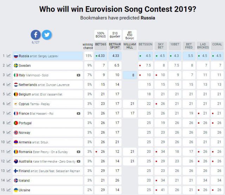Open the odds history chart for Russia
The height and width of the screenshot is (195, 225).
[x=8, y=56]
